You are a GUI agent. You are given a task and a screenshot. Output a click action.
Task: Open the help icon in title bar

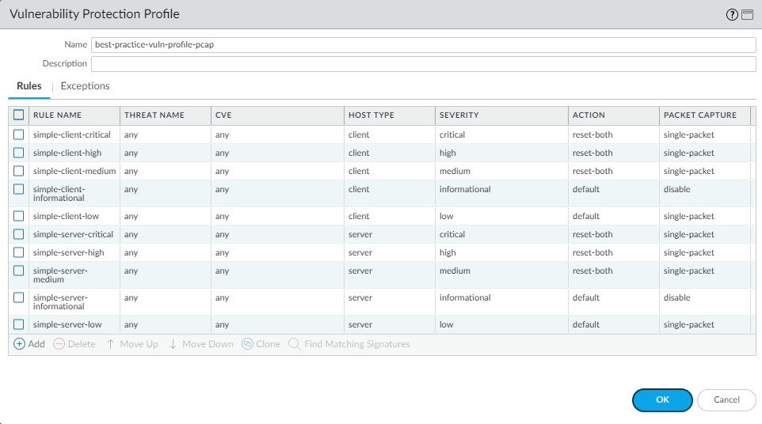click(x=733, y=15)
